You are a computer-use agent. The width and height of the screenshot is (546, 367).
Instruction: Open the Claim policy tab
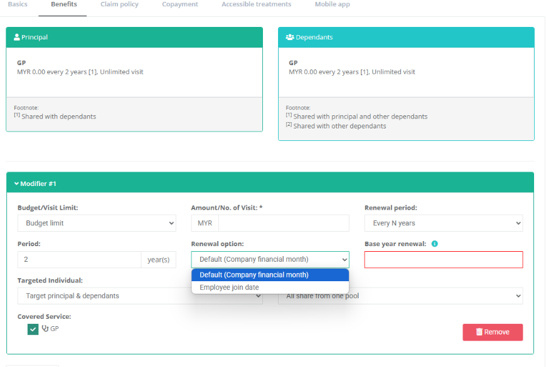point(119,4)
